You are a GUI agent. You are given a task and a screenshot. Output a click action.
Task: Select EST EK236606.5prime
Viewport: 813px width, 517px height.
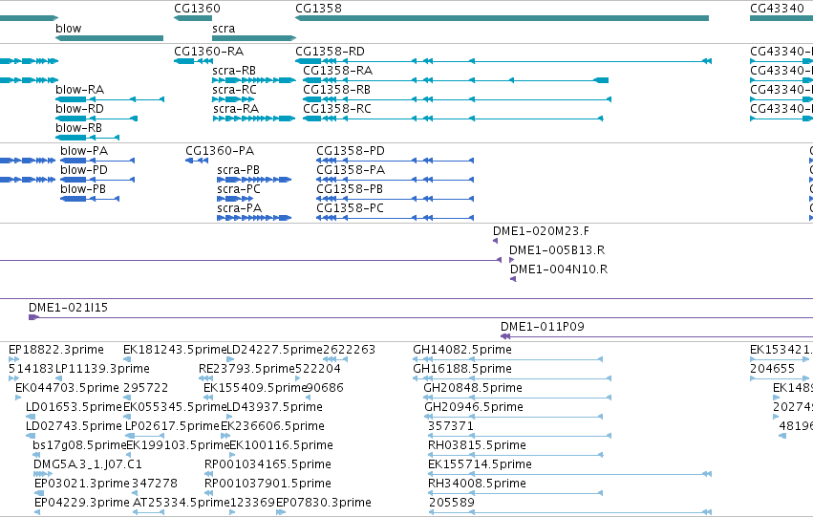(x=272, y=426)
